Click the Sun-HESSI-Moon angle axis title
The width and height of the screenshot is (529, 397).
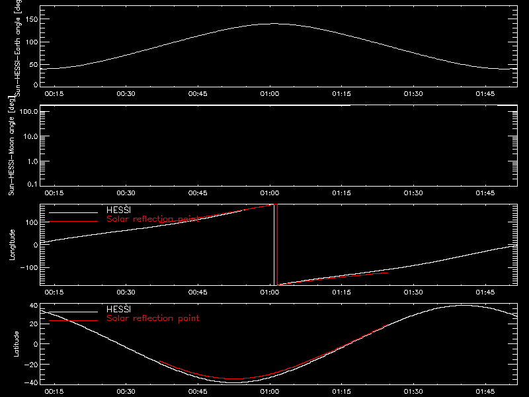coord(11,146)
